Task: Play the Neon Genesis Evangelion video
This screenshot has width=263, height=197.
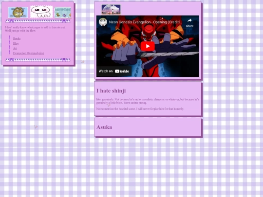Action: (x=148, y=46)
